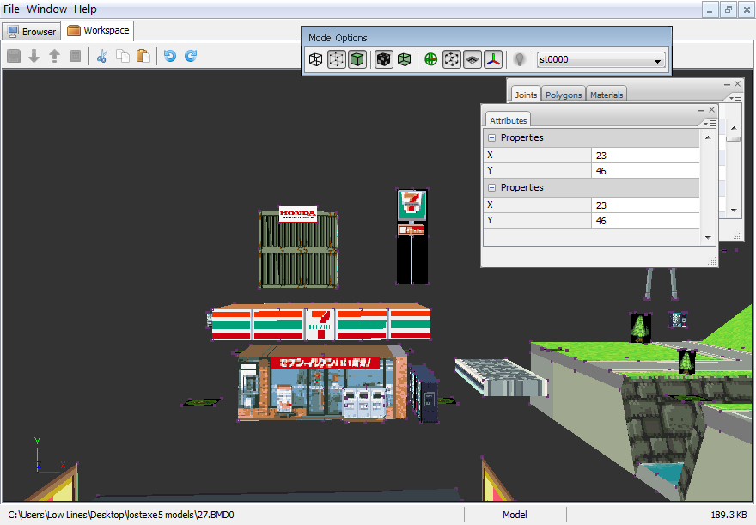
Task: Edit Y value in first Properties group
Action: (645, 171)
